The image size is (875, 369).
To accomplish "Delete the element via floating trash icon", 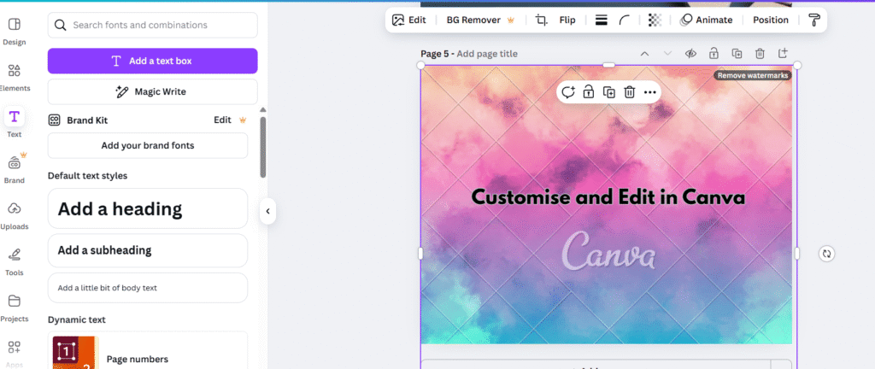I will coord(630,92).
